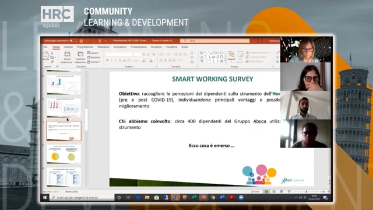Click the 'SMART WORKING SURVEY' slide title
The height and width of the screenshot is (210, 373).
point(213,79)
